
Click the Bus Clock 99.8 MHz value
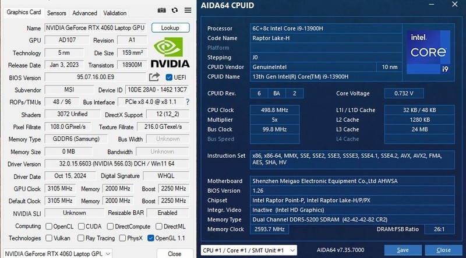coord(274,129)
